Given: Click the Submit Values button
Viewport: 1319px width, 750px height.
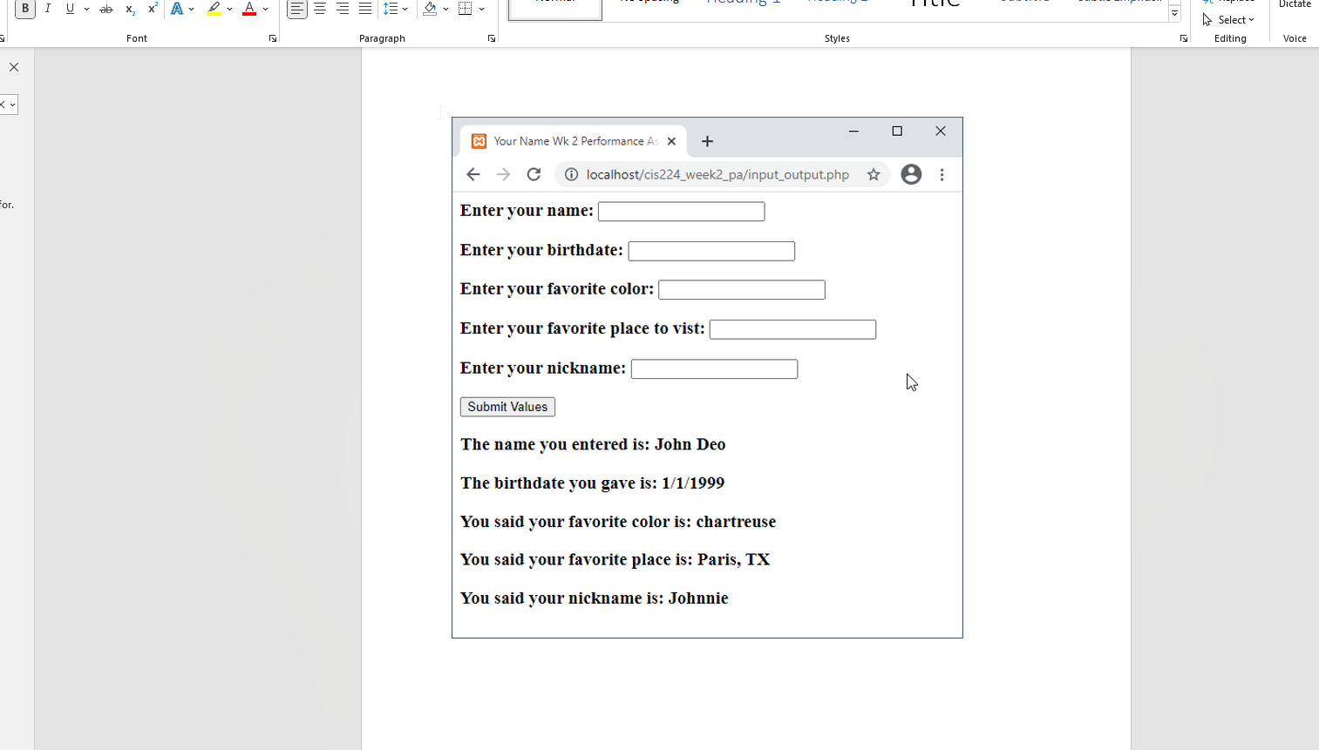Looking at the screenshot, I should (x=507, y=407).
